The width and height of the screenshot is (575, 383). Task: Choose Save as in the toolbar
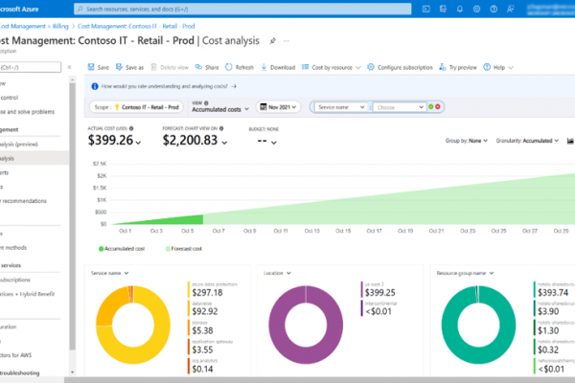(129, 67)
